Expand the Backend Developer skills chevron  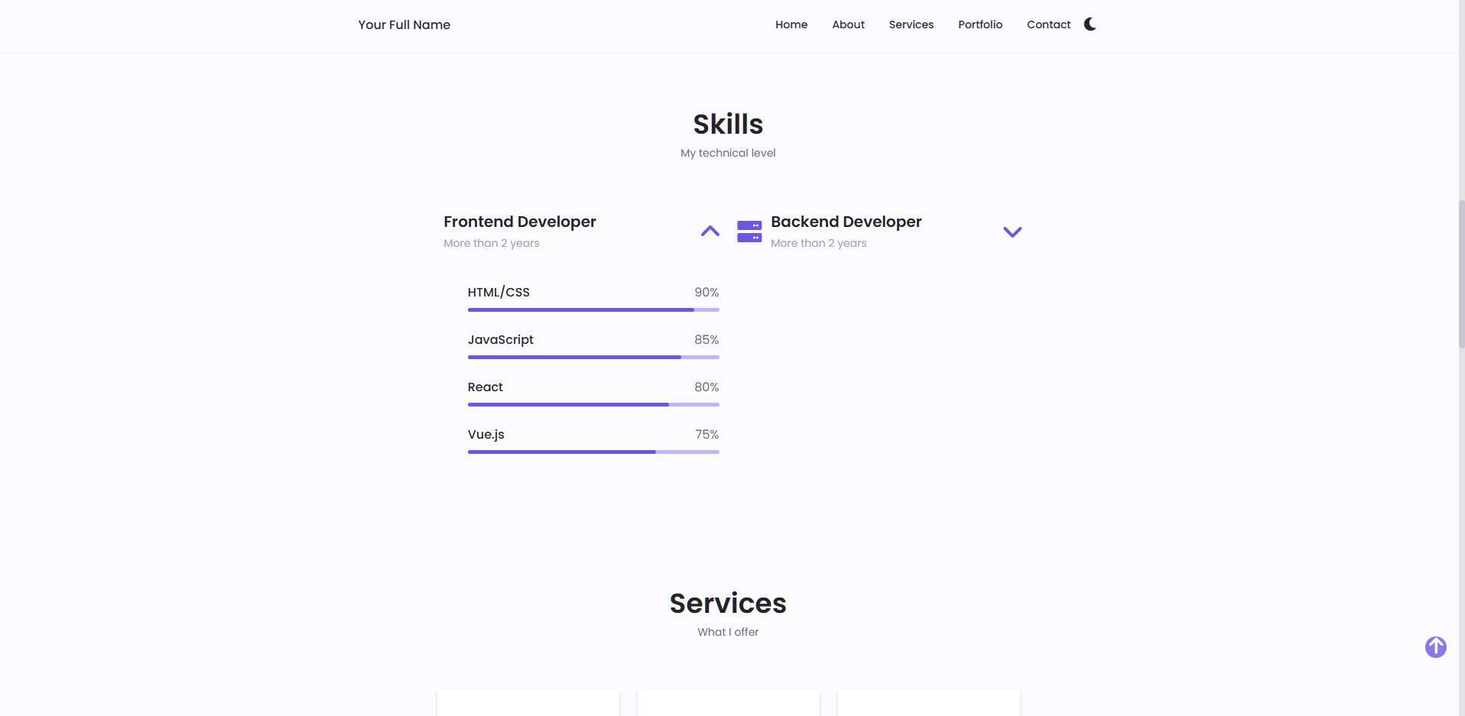click(1012, 232)
